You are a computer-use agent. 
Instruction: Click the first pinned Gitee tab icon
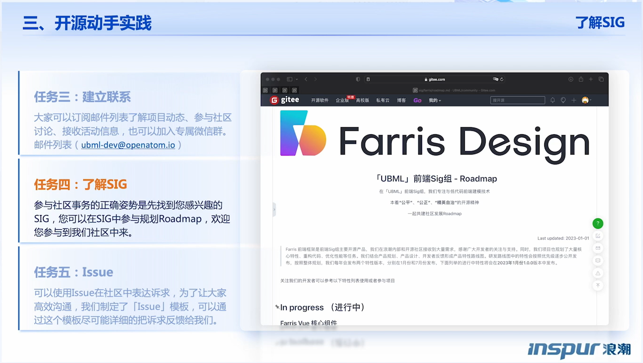click(x=266, y=90)
